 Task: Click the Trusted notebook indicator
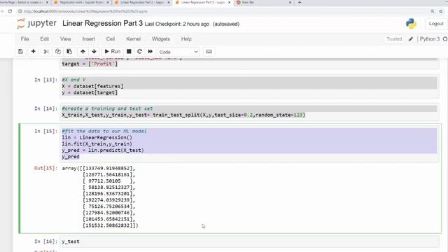(x=394, y=39)
